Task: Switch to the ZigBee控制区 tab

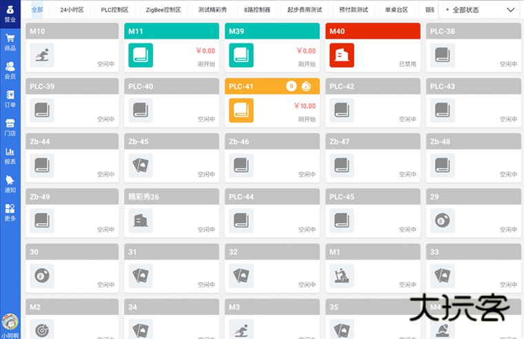Action: pos(163,10)
